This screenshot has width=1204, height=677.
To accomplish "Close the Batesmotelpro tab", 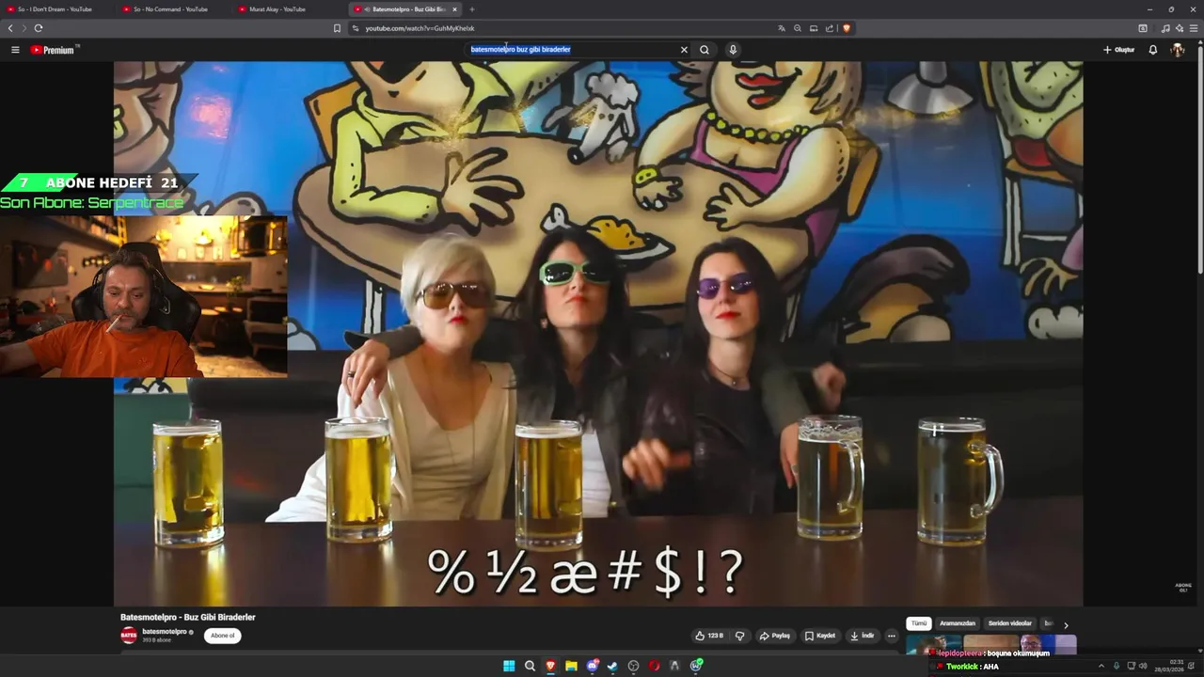I will click(x=456, y=9).
